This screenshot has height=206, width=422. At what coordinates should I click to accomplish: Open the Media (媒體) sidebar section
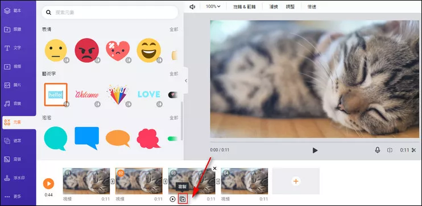[13, 30]
